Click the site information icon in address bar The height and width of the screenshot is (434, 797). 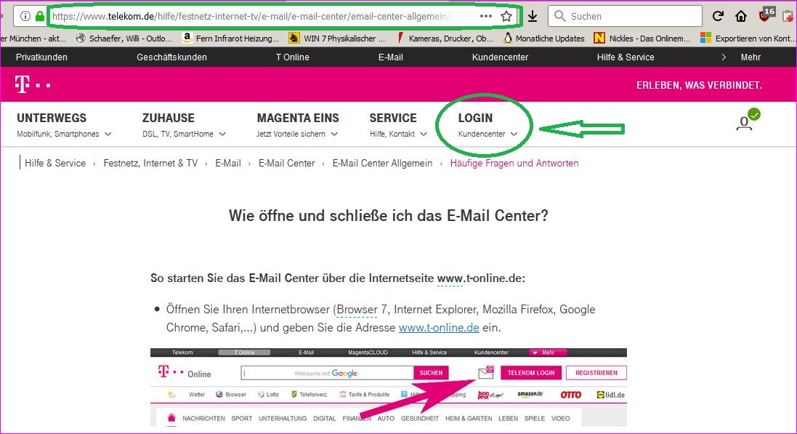click(25, 16)
